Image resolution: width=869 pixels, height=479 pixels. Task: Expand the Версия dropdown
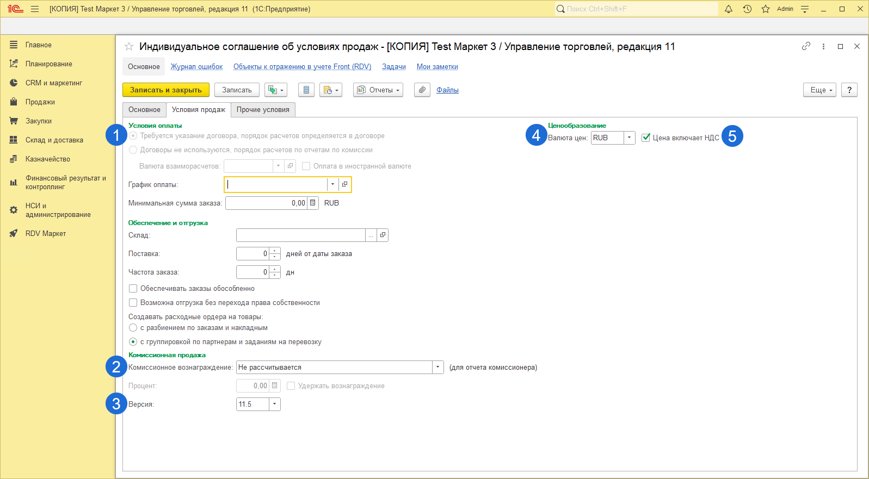(x=274, y=404)
